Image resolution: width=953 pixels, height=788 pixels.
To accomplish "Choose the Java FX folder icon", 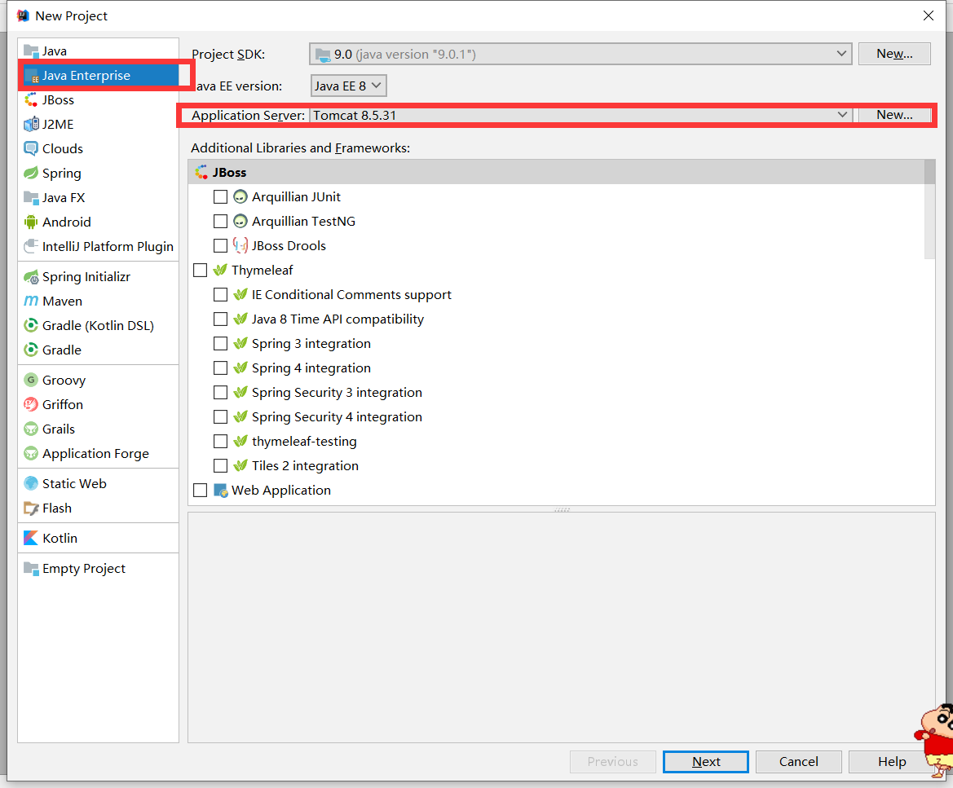I will tap(31, 197).
